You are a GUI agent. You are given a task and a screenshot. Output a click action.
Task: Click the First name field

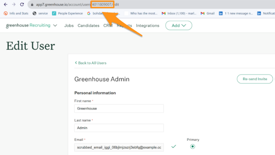click(x=119, y=109)
